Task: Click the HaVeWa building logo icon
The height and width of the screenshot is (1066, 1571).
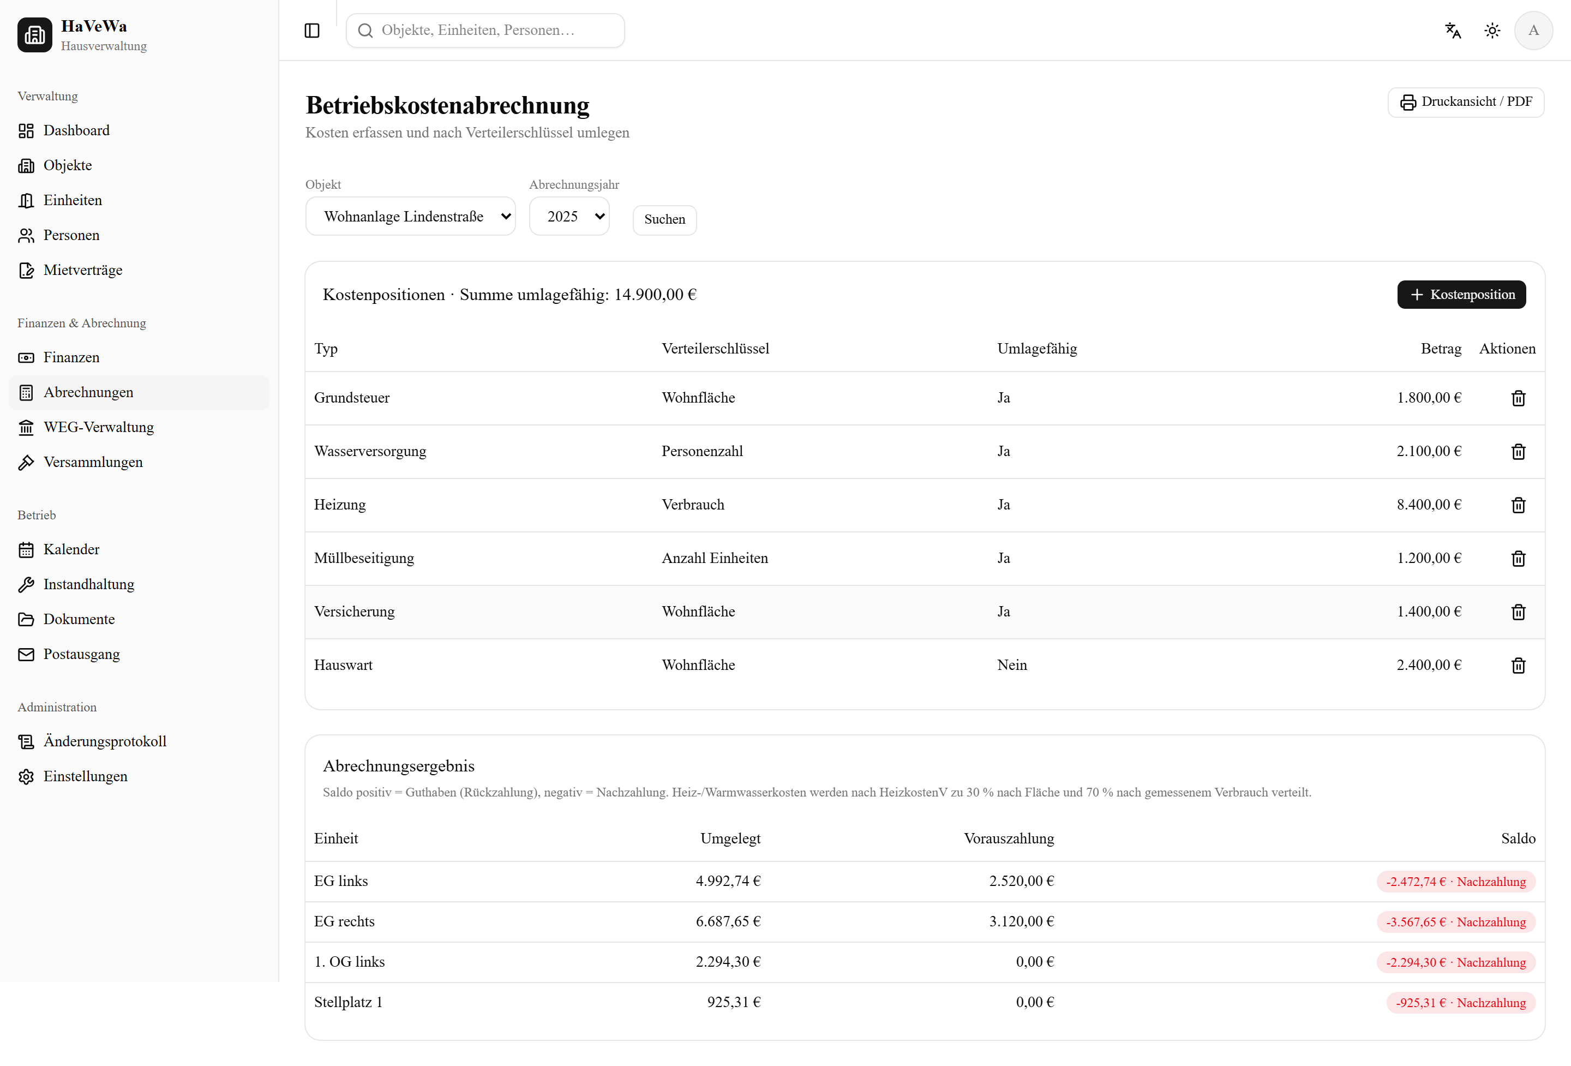Action: pyautogui.click(x=34, y=34)
